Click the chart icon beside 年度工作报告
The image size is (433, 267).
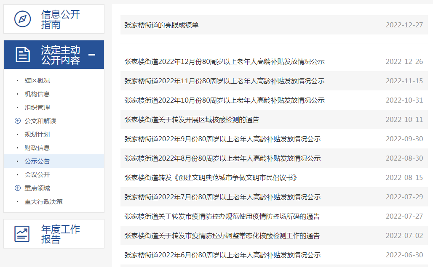22,234
